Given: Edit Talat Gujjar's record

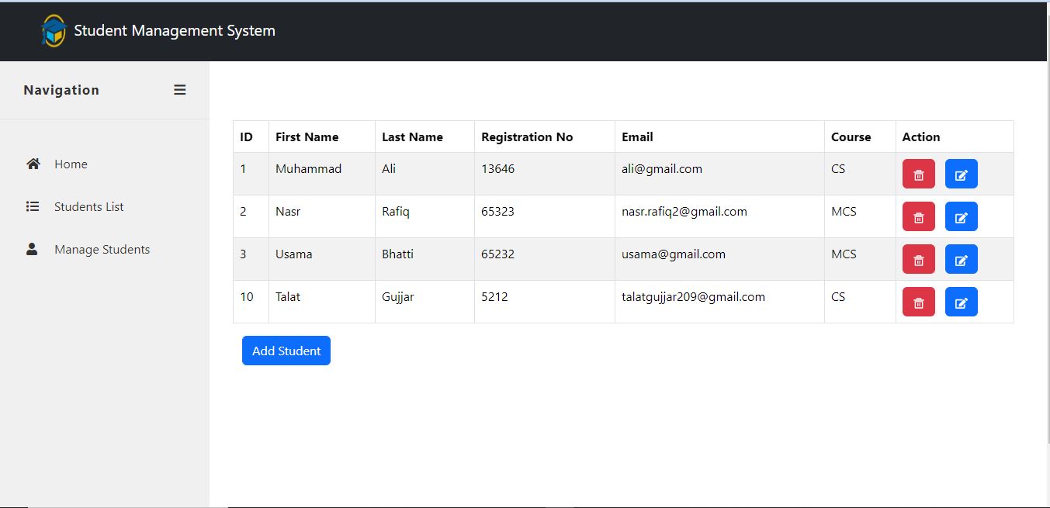Looking at the screenshot, I should 962,302.
